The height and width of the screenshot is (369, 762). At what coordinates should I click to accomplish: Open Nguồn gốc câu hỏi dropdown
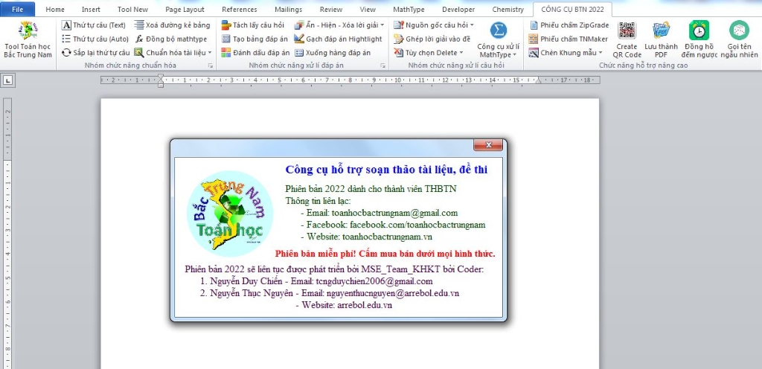434,25
